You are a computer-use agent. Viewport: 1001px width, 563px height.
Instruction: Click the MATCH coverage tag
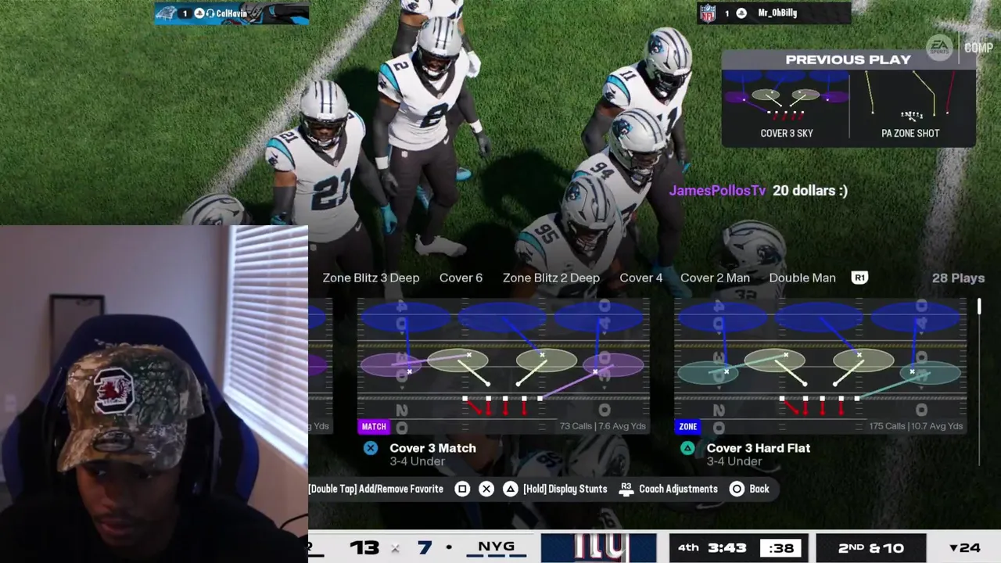click(374, 426)
